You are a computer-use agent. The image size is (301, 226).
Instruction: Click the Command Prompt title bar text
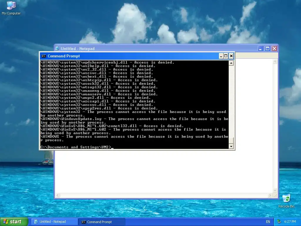click(63, 56)
